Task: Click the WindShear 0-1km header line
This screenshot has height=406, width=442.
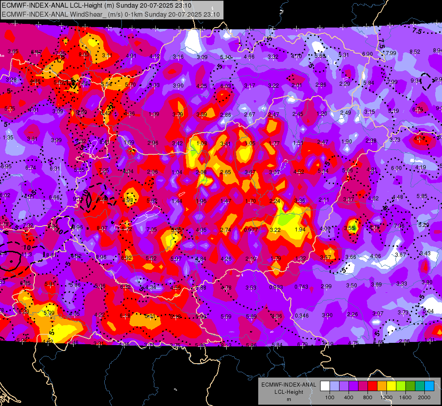Action: (111, 14)
